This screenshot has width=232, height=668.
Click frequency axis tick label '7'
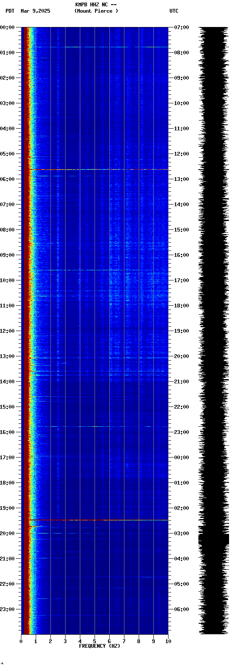124,641
